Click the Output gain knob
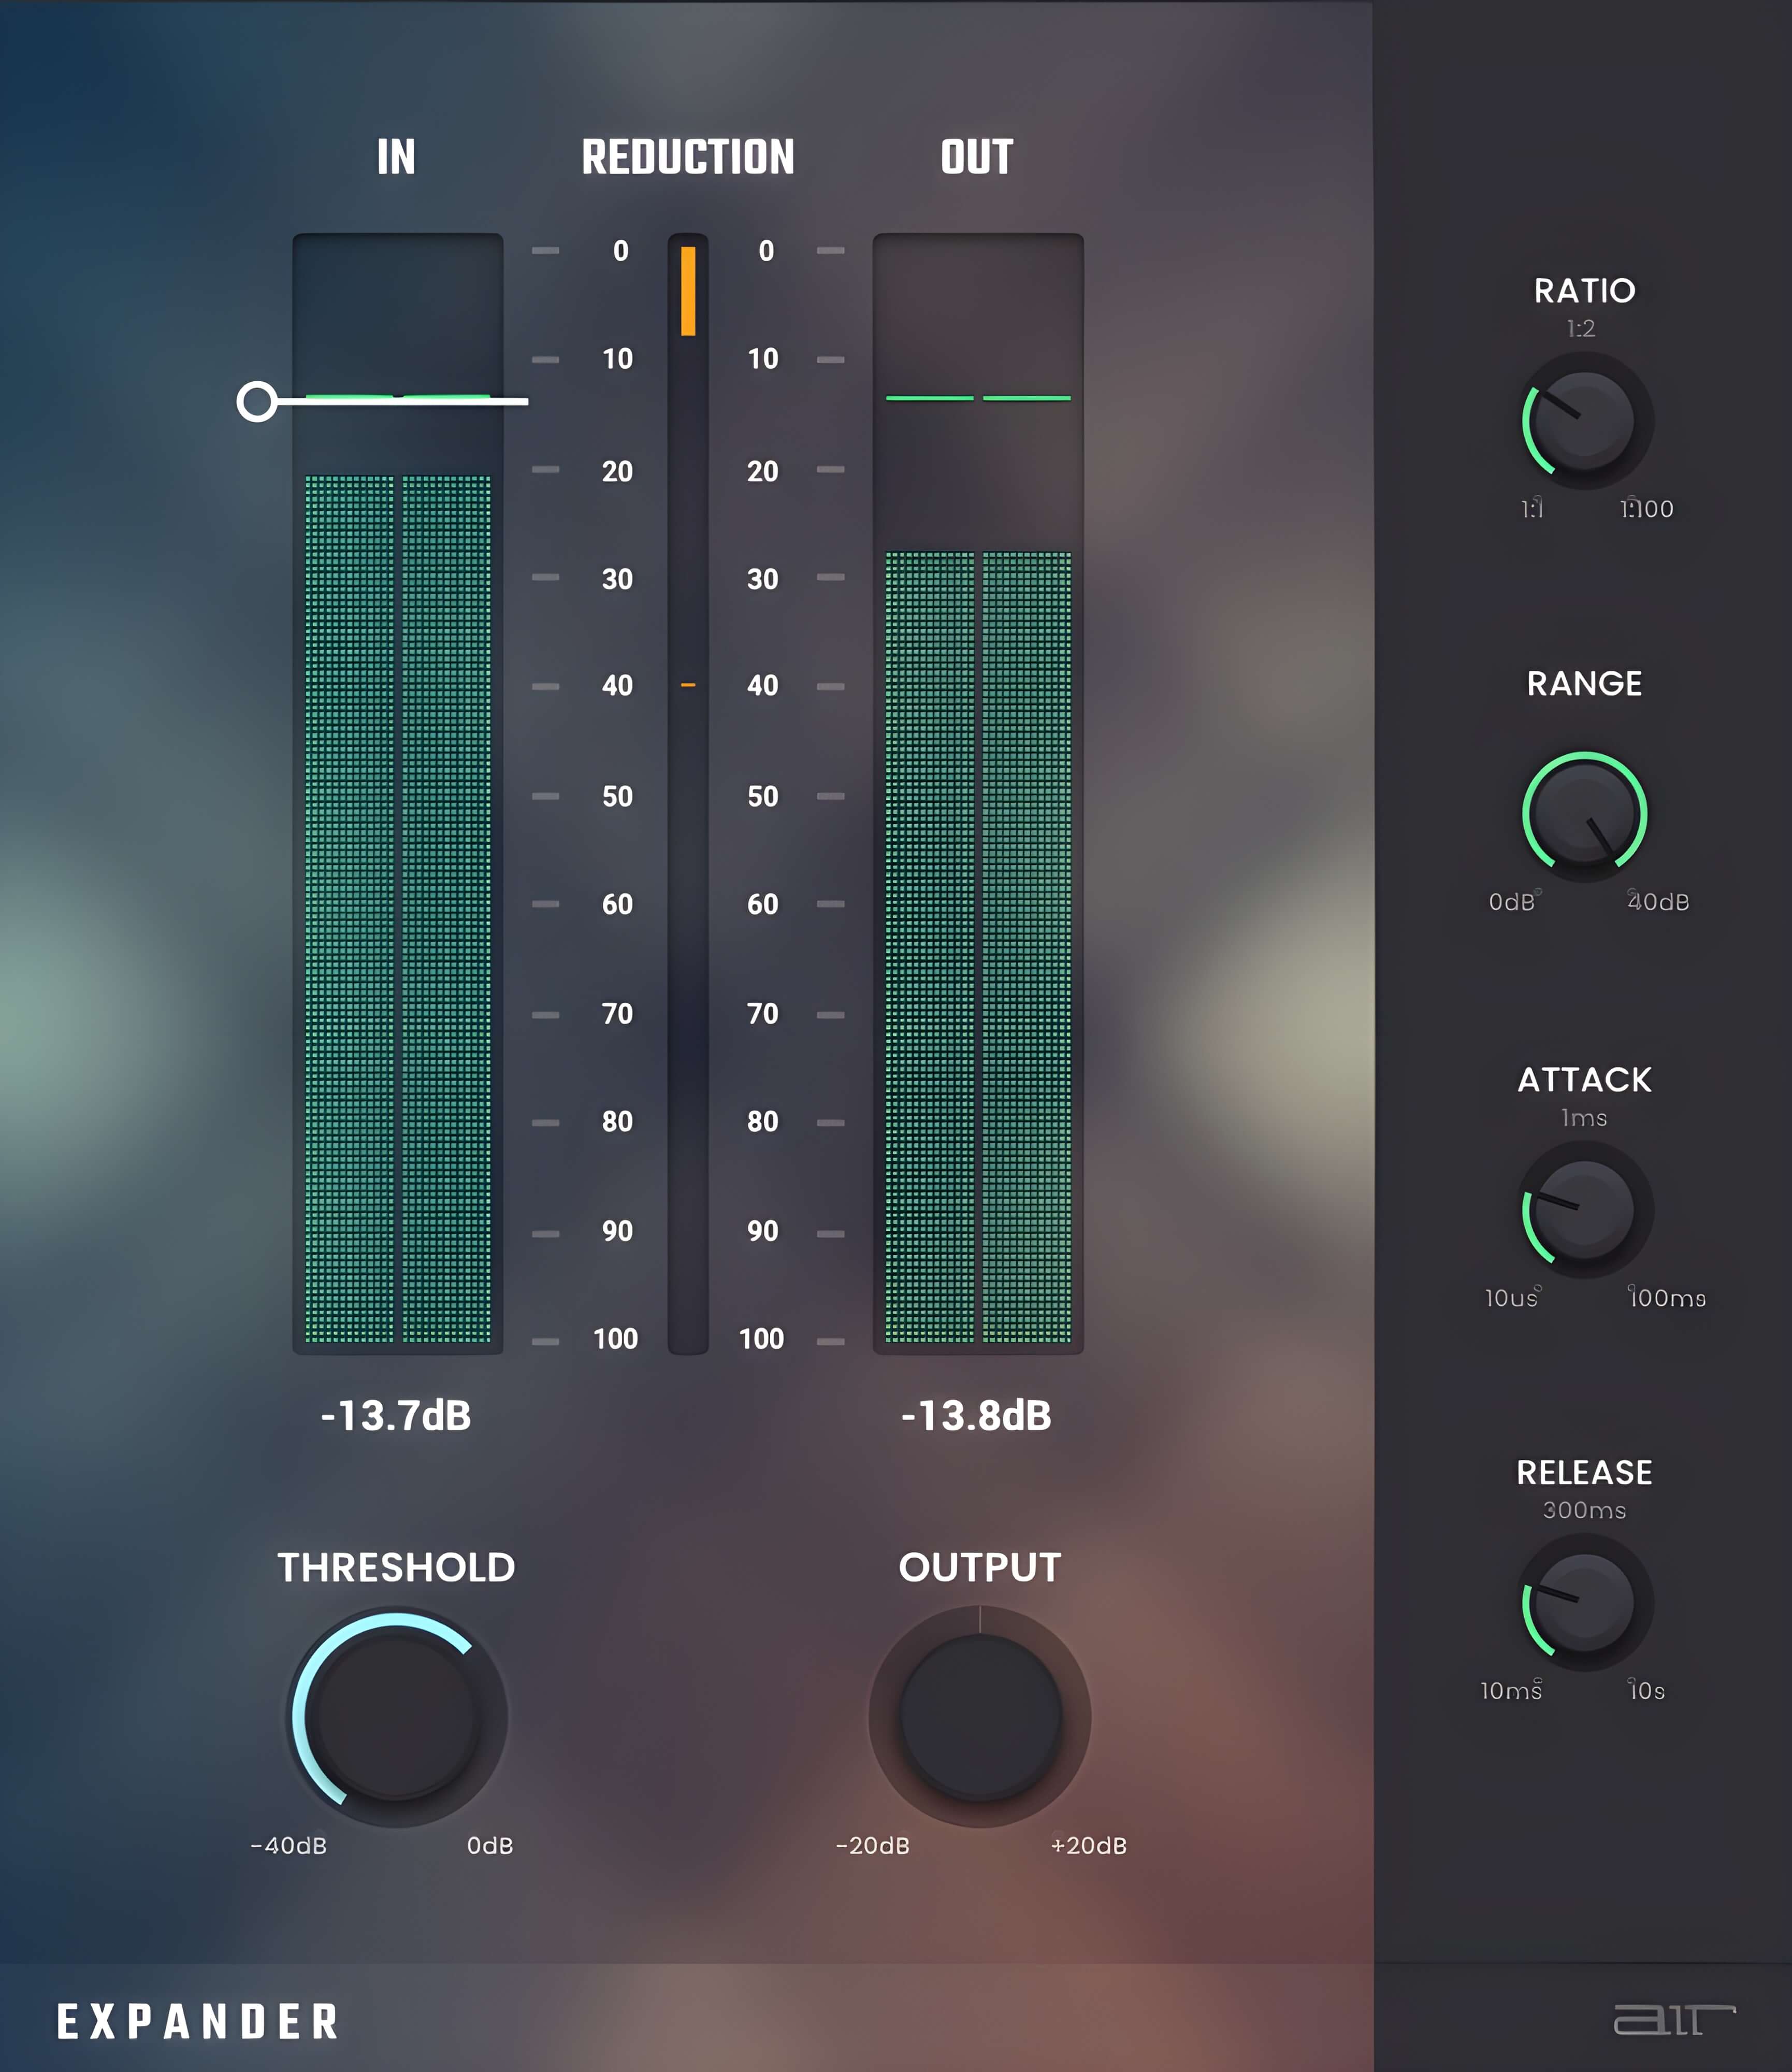Viewport: 1792px width, 2072px height. coord(979,1717)
